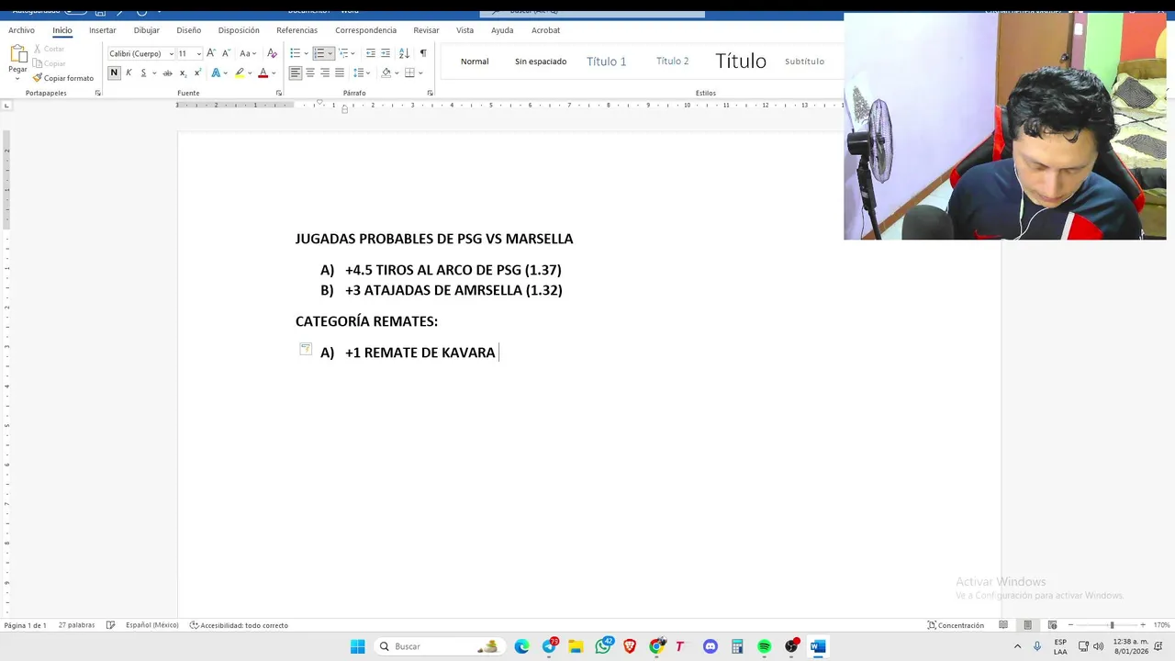Toggle superscript formatting

tap(197, 73)
